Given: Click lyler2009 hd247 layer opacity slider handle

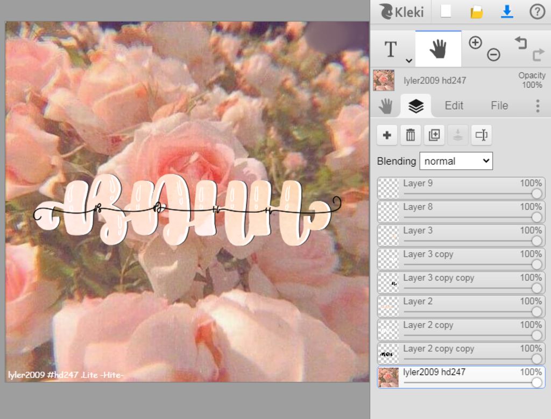Looking at the screenshot, I should click(536, 382).
